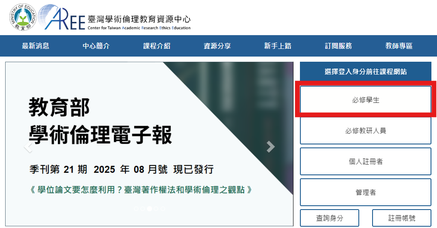Expand the 新手上路 navigation item
Image resolution: width=437 pixels, height=228 pixels.
(278, 46)
